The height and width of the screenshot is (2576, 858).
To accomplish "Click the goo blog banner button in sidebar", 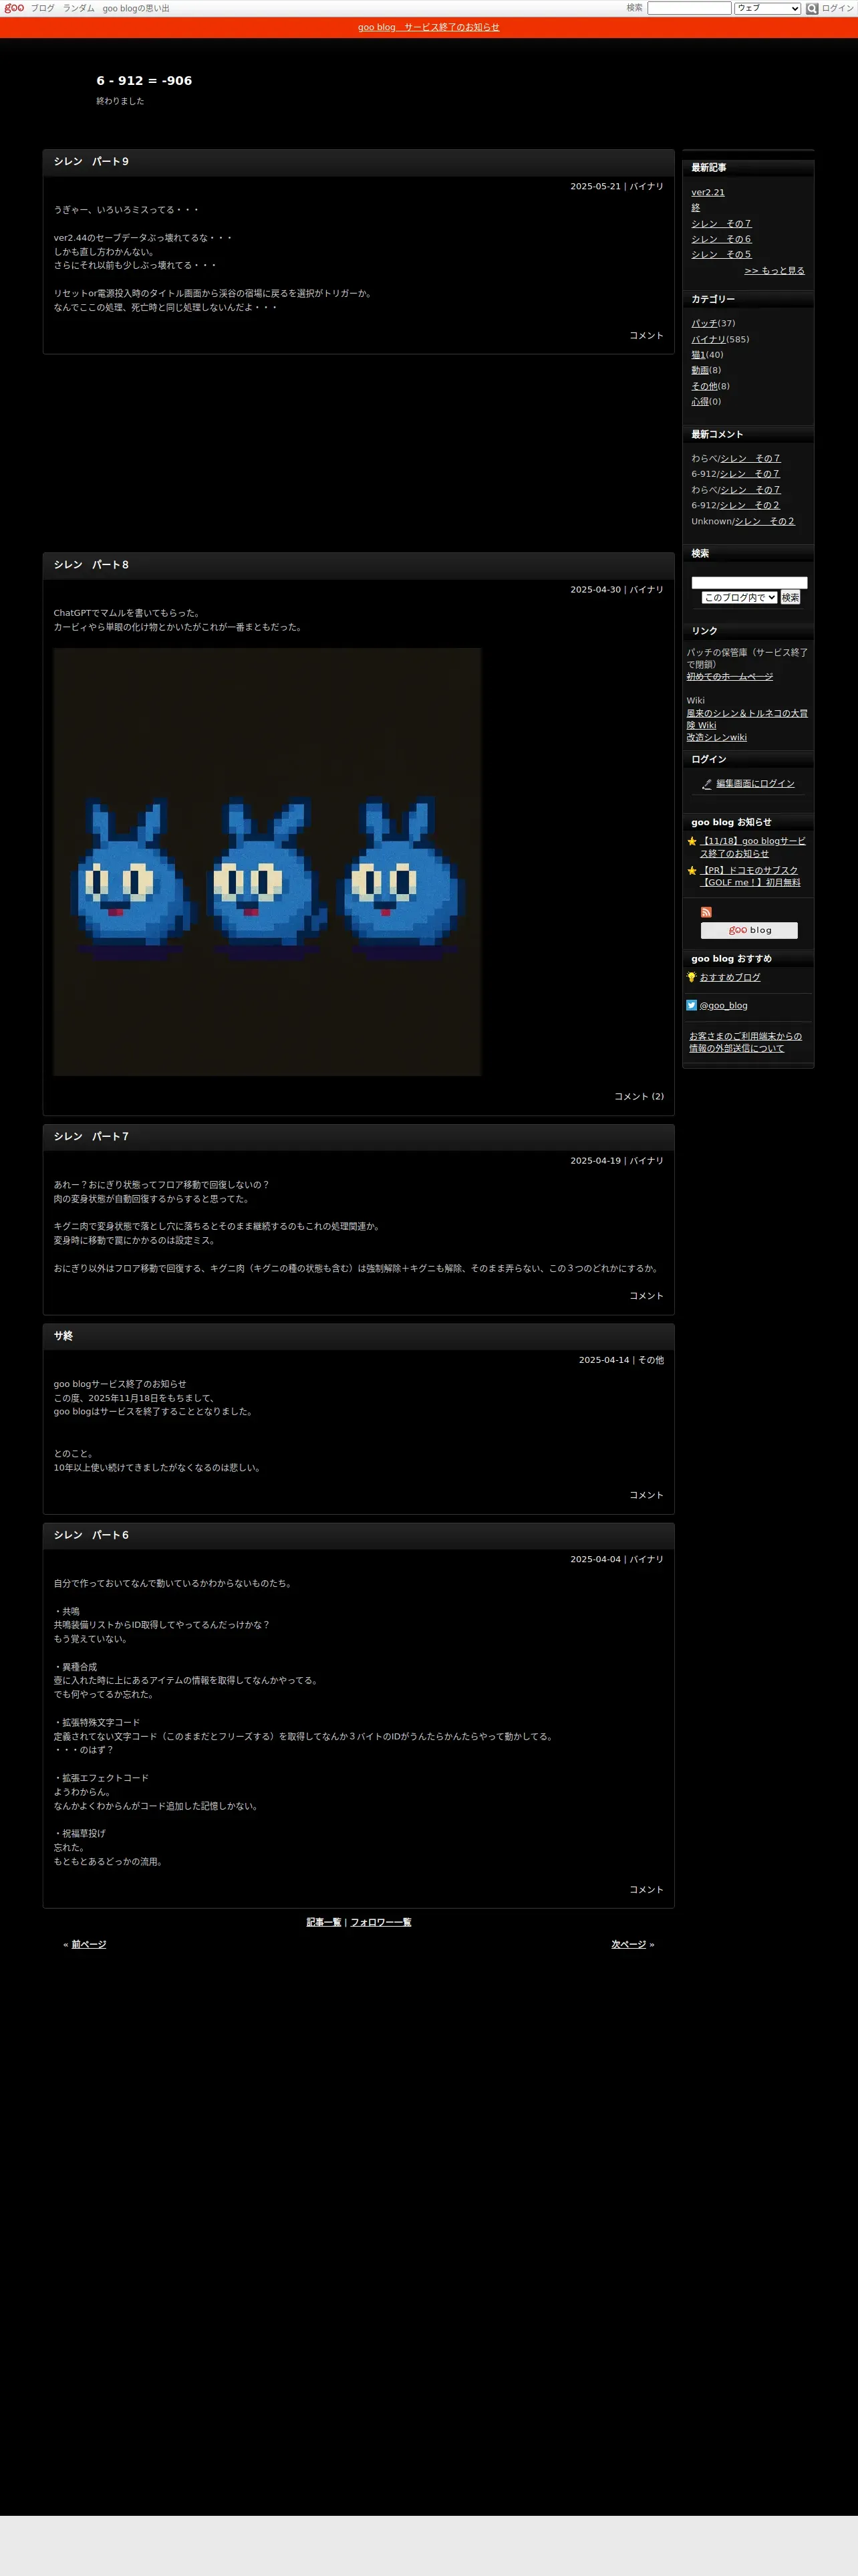I will coord(749,930).
